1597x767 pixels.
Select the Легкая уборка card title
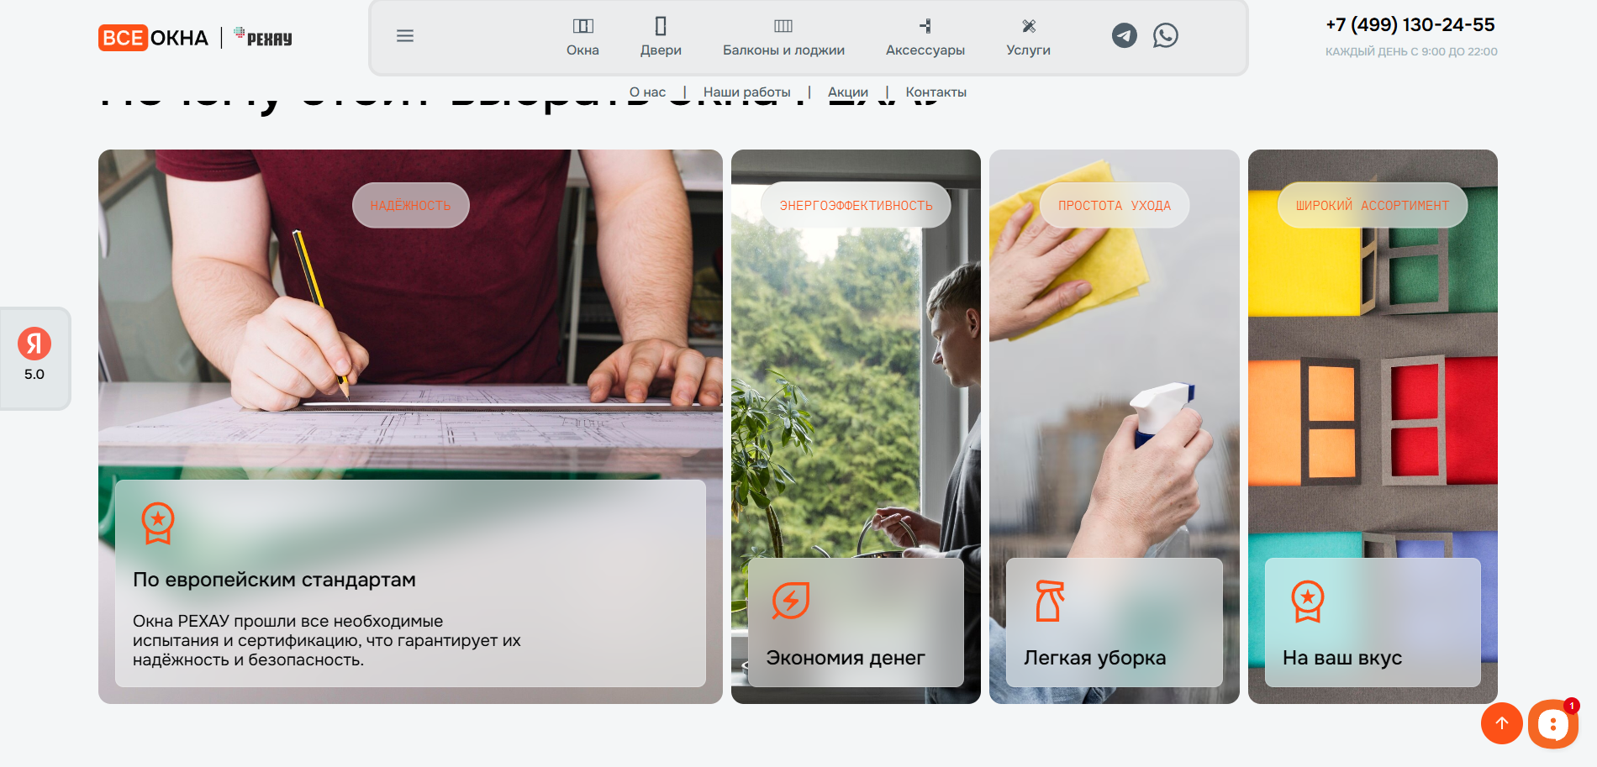[1094, 658]
